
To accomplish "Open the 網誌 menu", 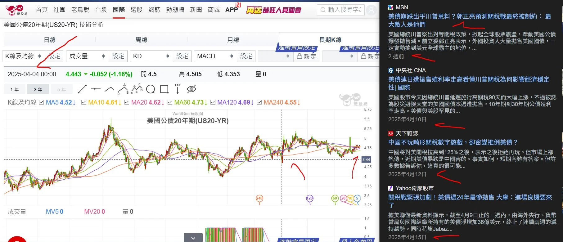I will pyautogui.click(x=154, y=10).
